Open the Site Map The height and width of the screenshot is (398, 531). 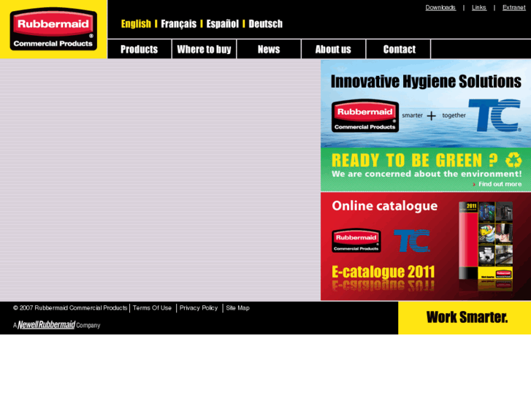point(237,308)
